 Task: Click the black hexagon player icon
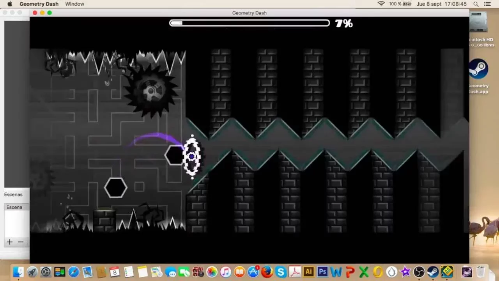[174, 155]
